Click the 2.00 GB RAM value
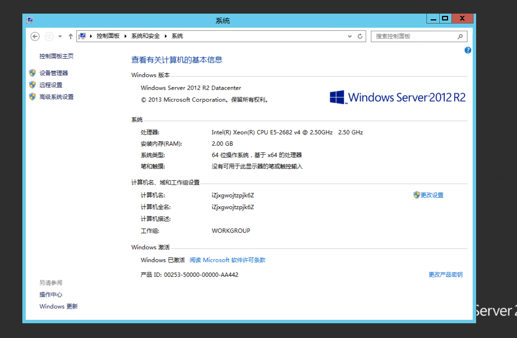This screenshot has height=338, width=517. [x=222, y=144]
